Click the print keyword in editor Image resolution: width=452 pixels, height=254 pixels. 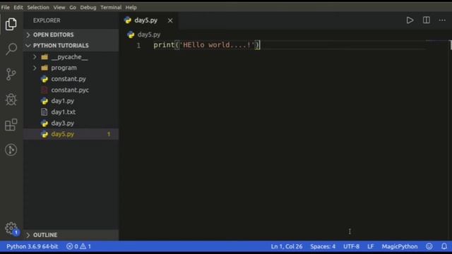[x=164, y=45]
